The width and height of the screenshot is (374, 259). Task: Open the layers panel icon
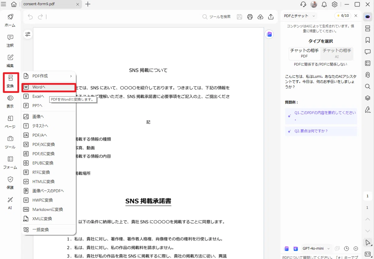367,98
